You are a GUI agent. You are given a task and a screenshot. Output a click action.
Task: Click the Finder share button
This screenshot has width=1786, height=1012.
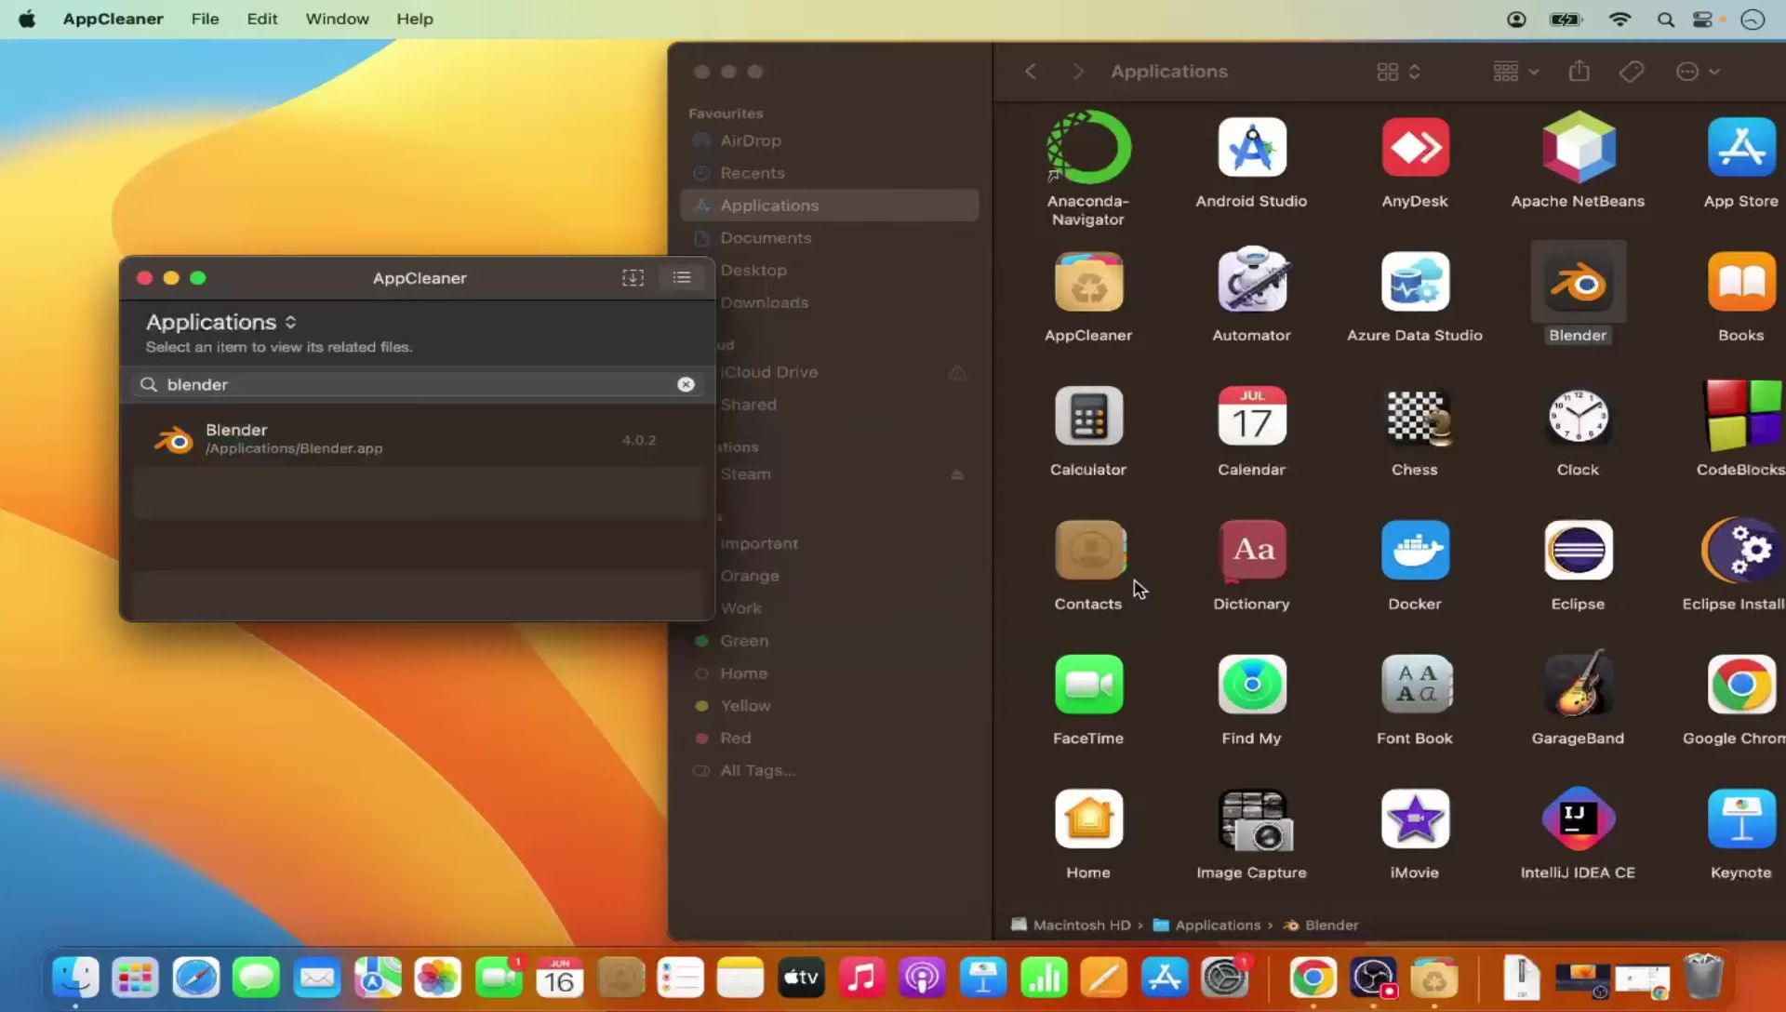pos(1579,71)
